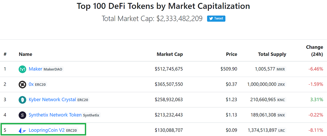Click the Kyber Network Crystal logo icon
Viewport: 327px width, 136px height.
(22, 100)
